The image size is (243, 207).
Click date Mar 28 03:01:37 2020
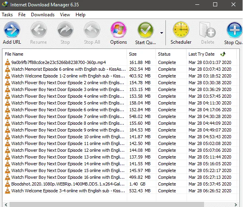pos(210,62)
